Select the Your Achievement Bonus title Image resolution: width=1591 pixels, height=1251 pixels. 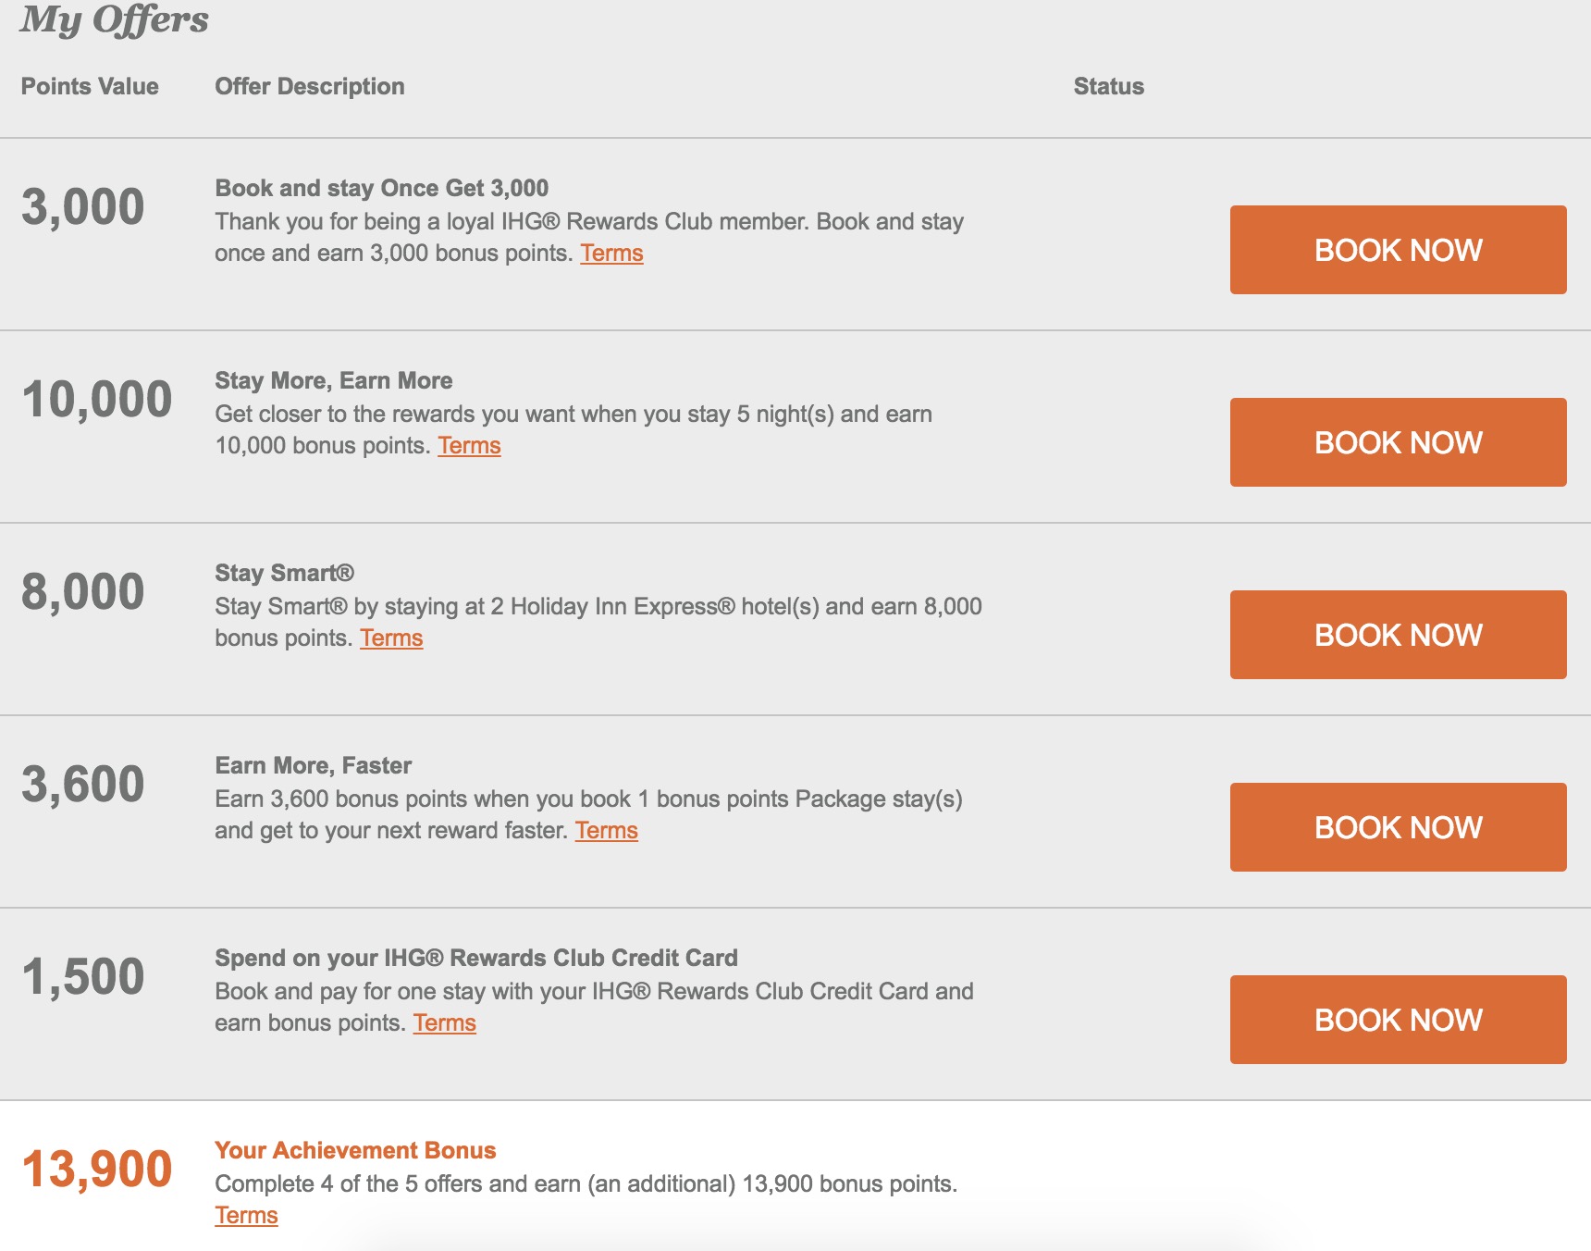coord(355,1150)
